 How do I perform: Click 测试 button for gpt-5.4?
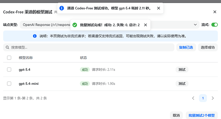pos(182,69)
